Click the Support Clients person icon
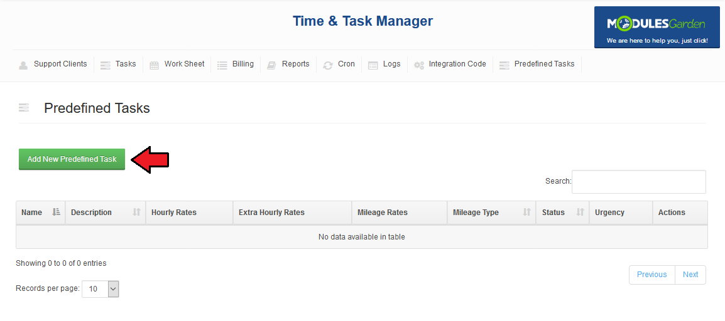This screenshot has height=321, width=725. point(23,65)
